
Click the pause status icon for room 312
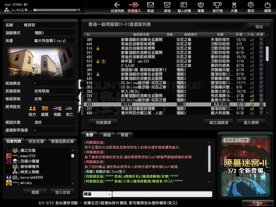(261, 109)
